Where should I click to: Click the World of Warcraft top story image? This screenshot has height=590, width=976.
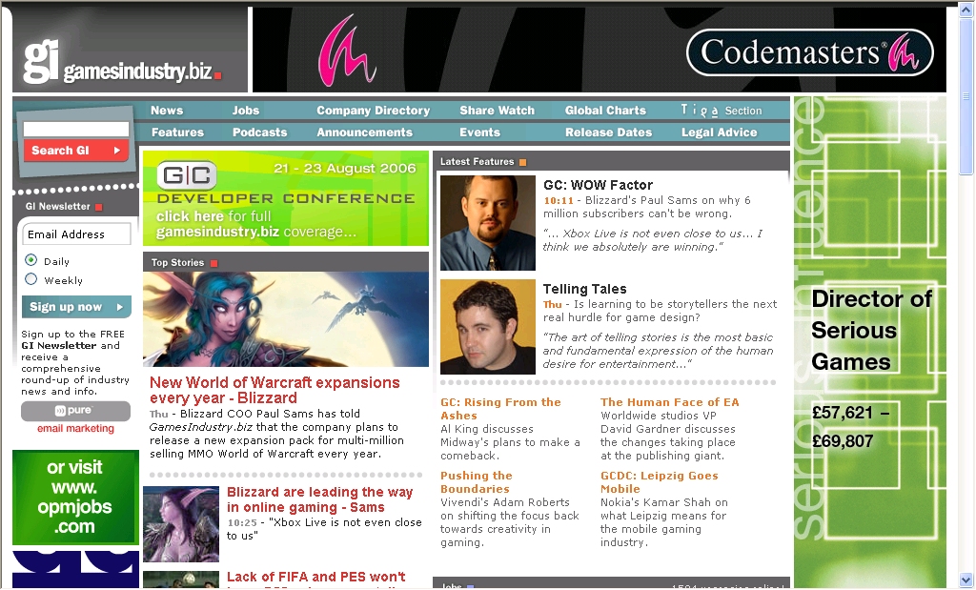286,318
